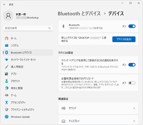Disable quick pairing notification toggle

pos(132,65)
